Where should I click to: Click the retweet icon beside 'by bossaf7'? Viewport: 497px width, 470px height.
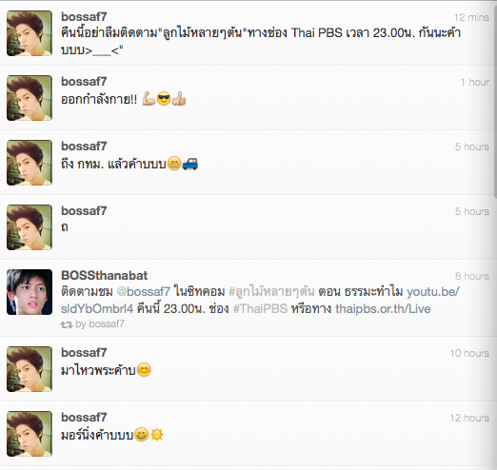67,324
